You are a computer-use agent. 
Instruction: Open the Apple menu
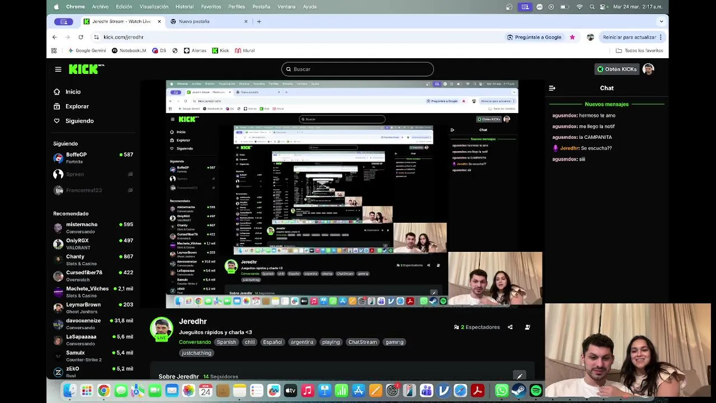point(56,7)
